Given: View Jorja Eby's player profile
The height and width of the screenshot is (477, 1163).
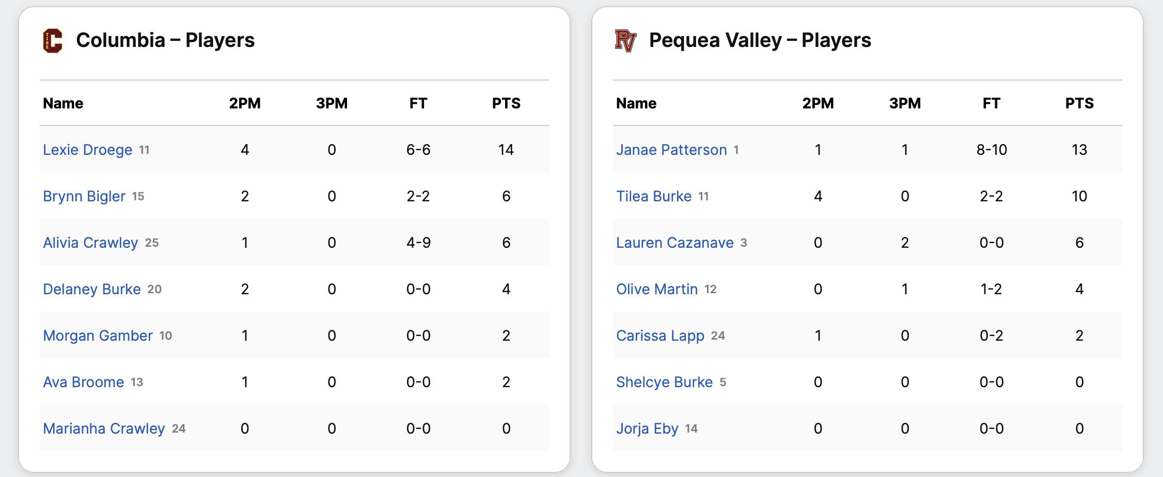Looking at the screenshot, I should tap(647, 428).
